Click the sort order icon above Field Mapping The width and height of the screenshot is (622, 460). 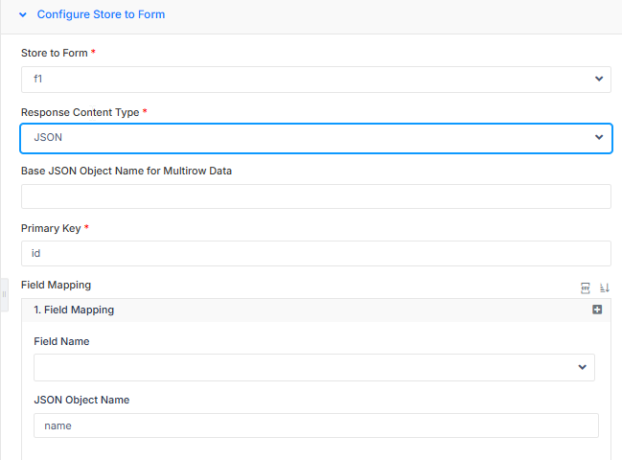pos(605,287)
